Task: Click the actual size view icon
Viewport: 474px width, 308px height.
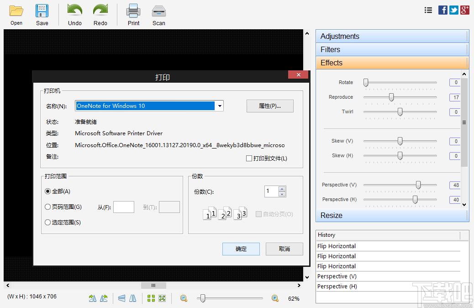Action: tap(162, 298)
